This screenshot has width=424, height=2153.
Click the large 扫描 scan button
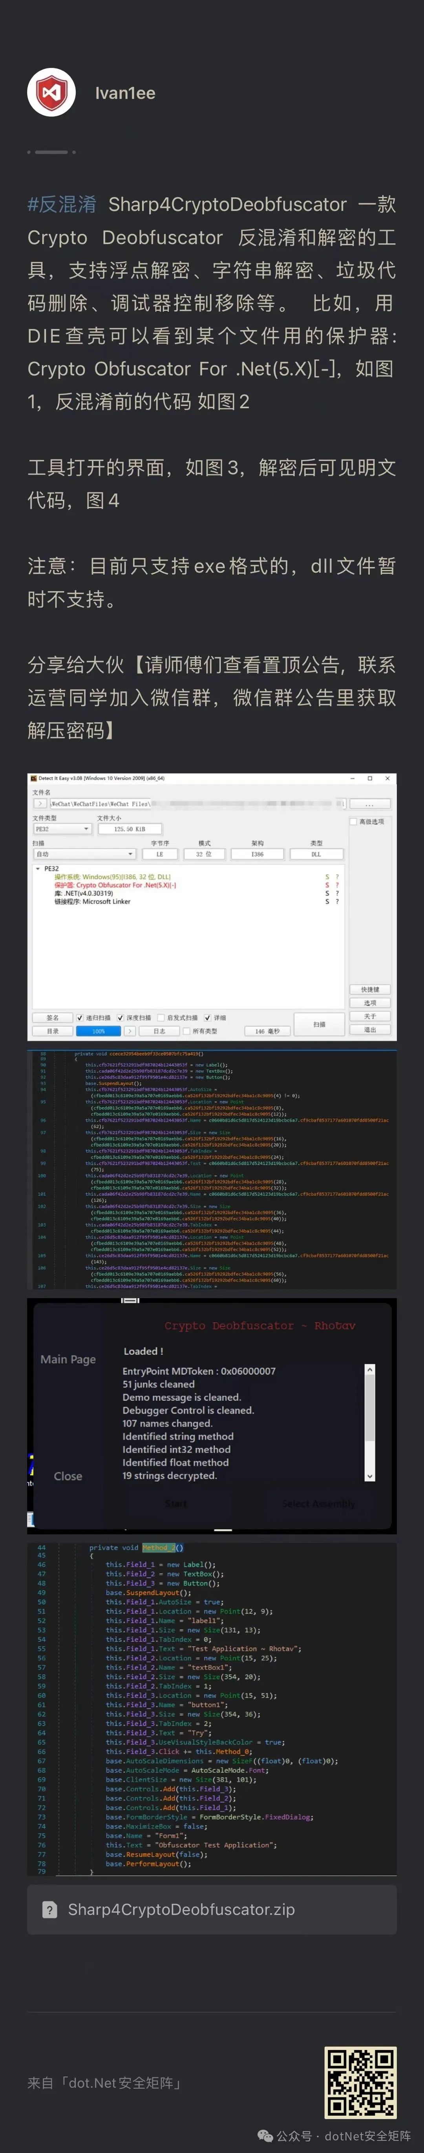[x=320, y=1025]
